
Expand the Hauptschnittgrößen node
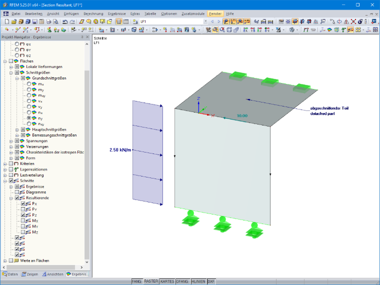pyautogui.click(x=17, y=129)
